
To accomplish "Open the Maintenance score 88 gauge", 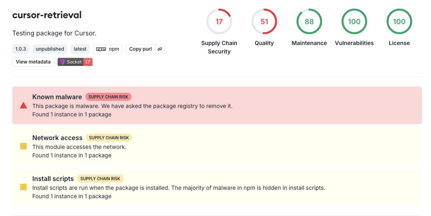I will pyautogui.click(x=309, y=21).
